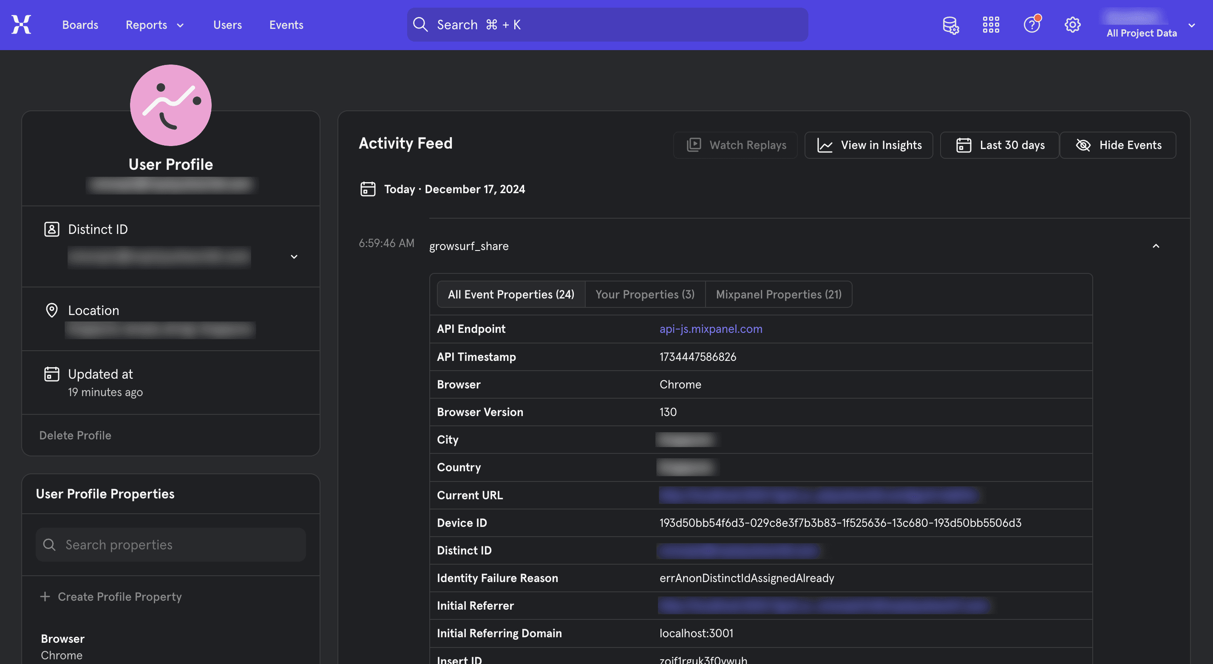
Task: Open the data management icon near top right
Action: point(950,25)
